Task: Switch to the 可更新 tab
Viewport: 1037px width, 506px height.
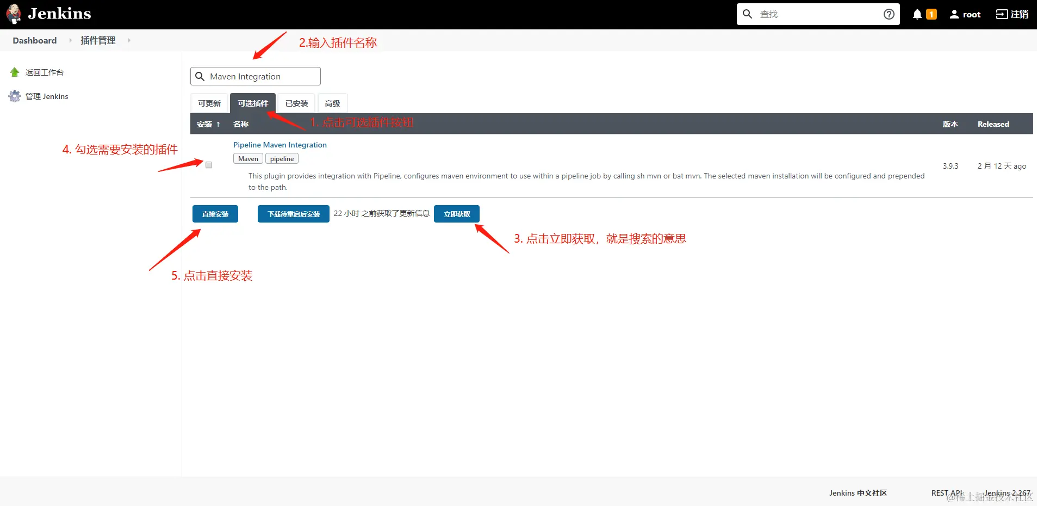Action: pyautogui.click(x=209, y=103)
